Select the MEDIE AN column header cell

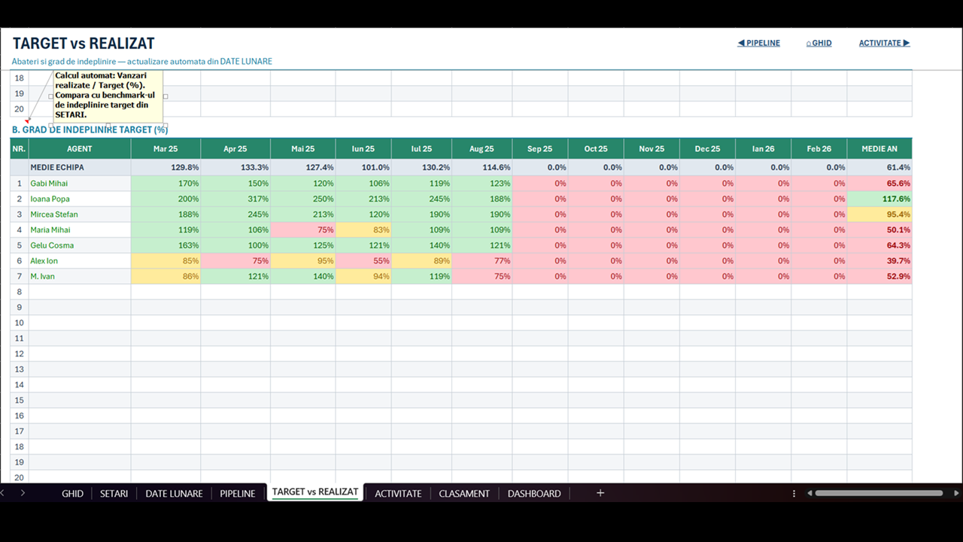pyautogui.click(x=879, y=148)
